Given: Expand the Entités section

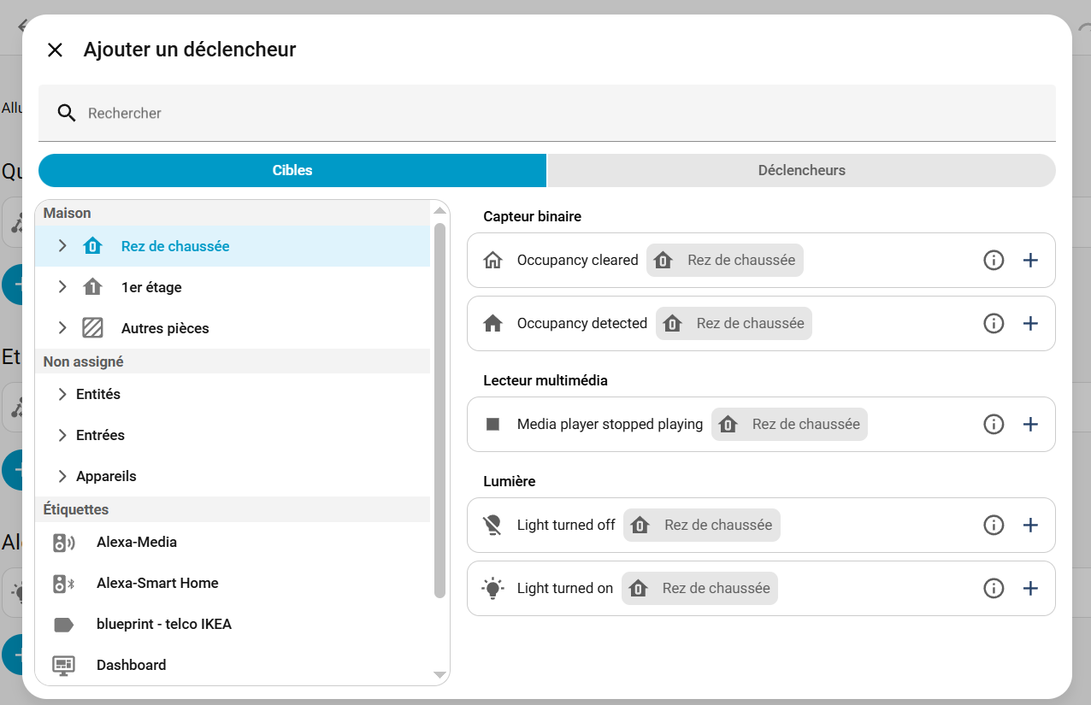Looking at the screenshot, I should click(62, 395).
